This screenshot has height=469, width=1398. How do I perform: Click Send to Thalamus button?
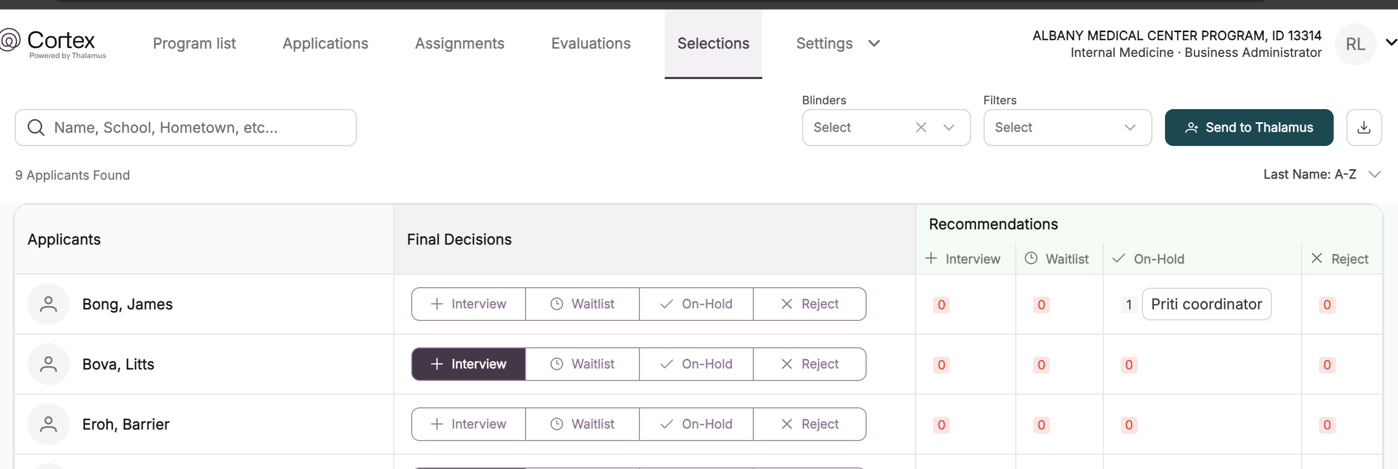click(x=1248, y=128)
